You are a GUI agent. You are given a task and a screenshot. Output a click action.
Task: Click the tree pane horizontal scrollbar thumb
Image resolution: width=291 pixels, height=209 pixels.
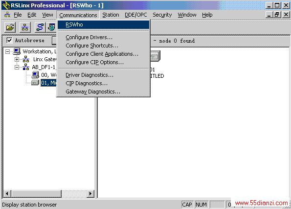(36, 193)
